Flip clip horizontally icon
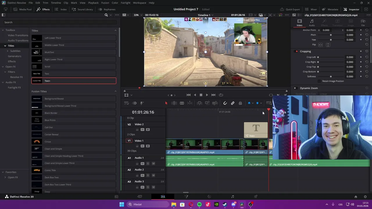The width and height of the screenshot is (372, 209). [x=321, y=45]
